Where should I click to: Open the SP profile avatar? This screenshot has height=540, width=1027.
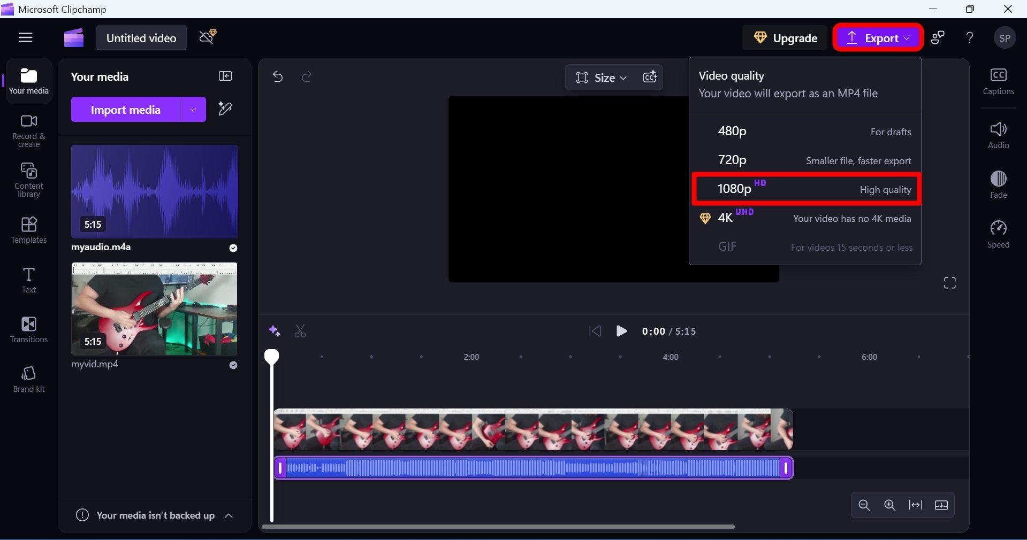coord(1005,38)
